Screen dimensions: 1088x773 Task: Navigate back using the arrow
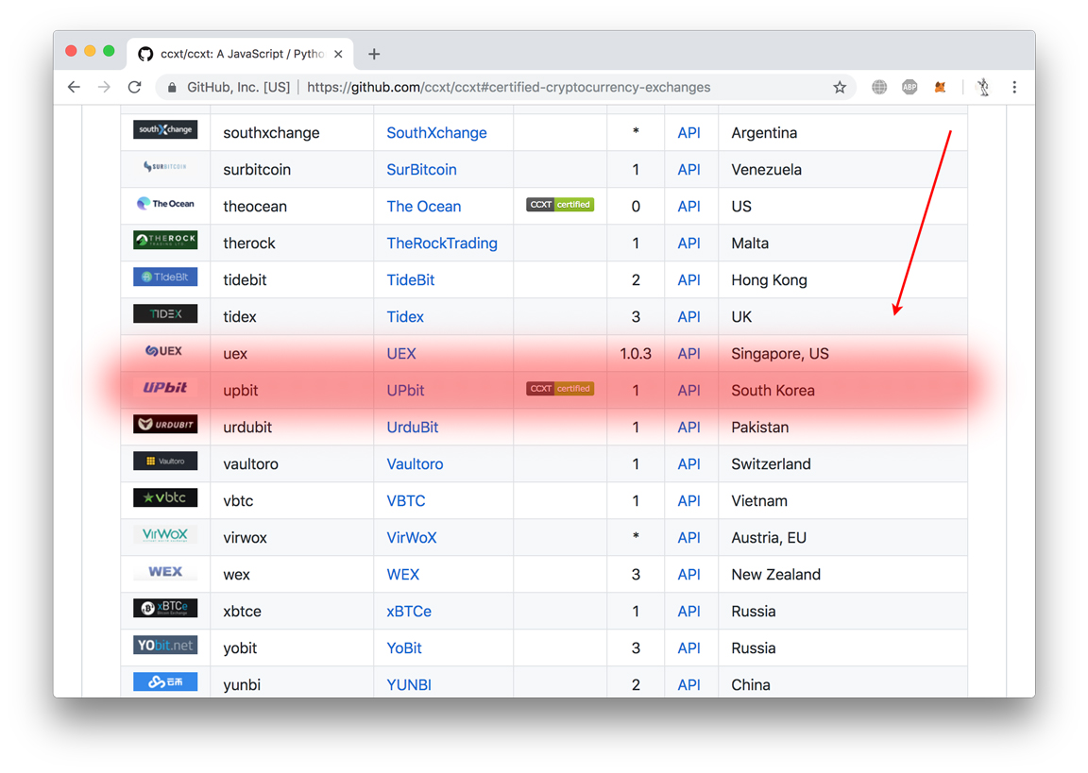(74, 86)
